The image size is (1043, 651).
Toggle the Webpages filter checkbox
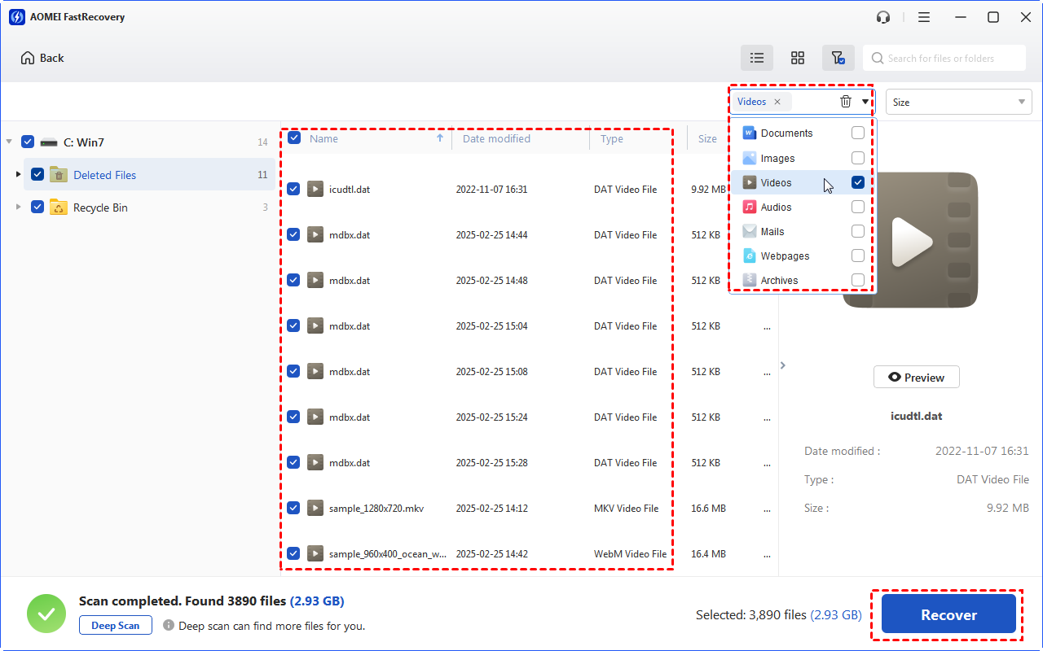(x=858, y=256)
